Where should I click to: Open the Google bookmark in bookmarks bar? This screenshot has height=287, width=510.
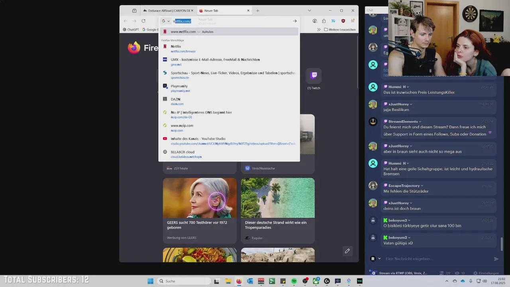click(150, 29)
